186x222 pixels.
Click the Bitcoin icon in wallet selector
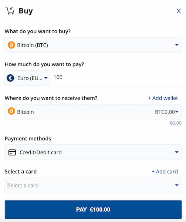click(11, 111)
